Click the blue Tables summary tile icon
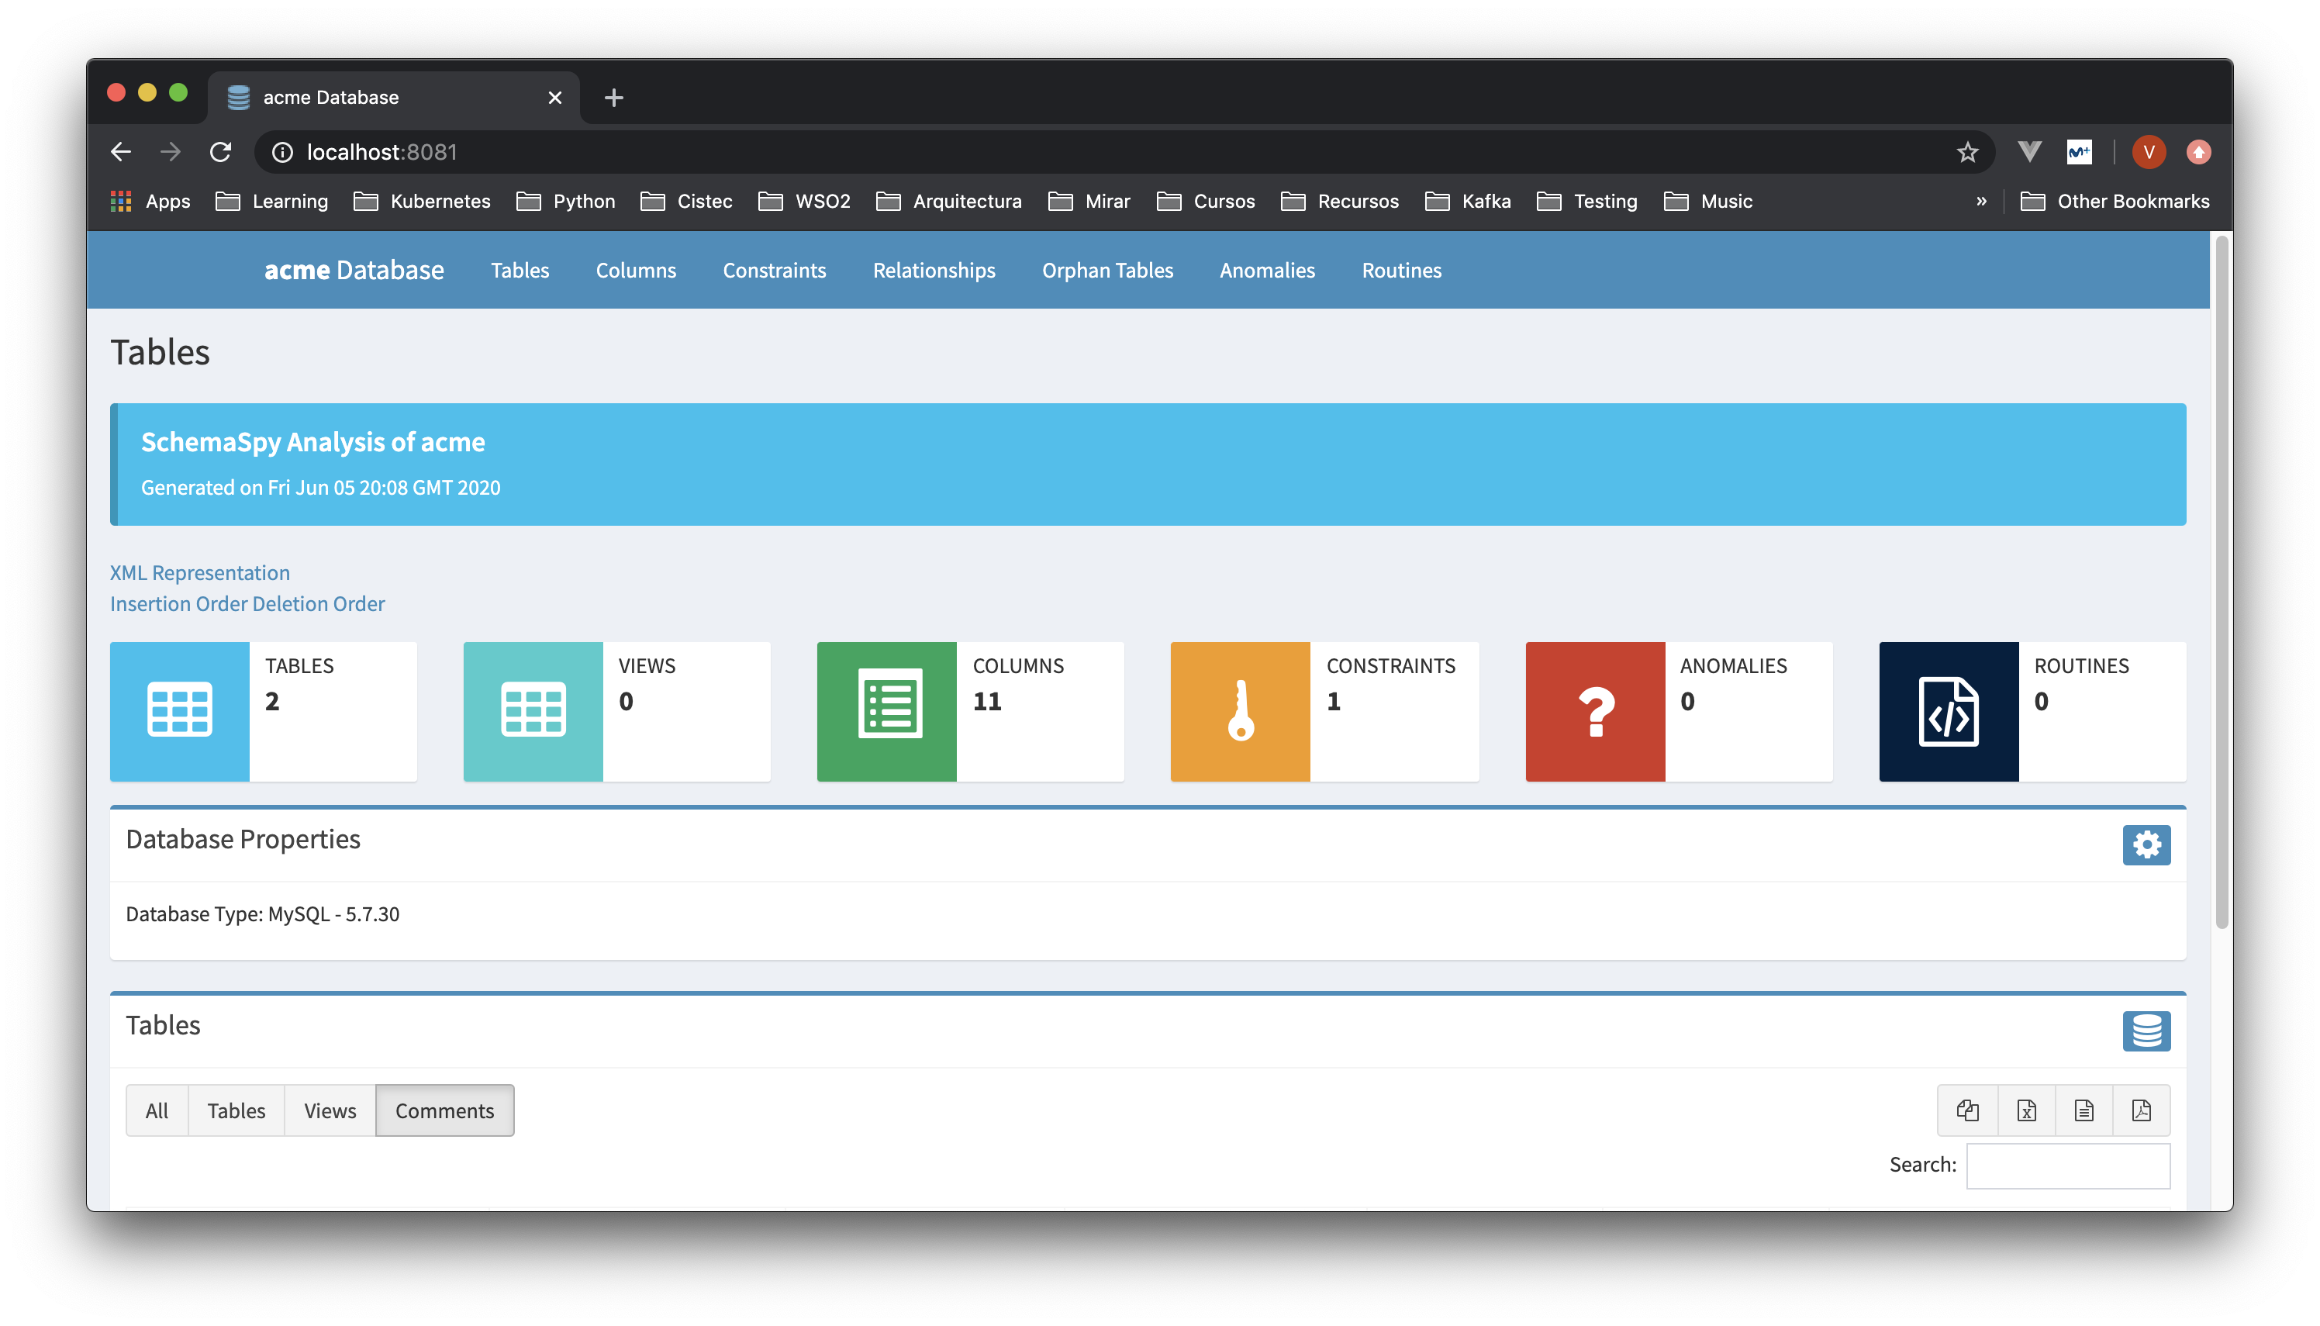This screenshot has width=2320, height=1326. 179,710
